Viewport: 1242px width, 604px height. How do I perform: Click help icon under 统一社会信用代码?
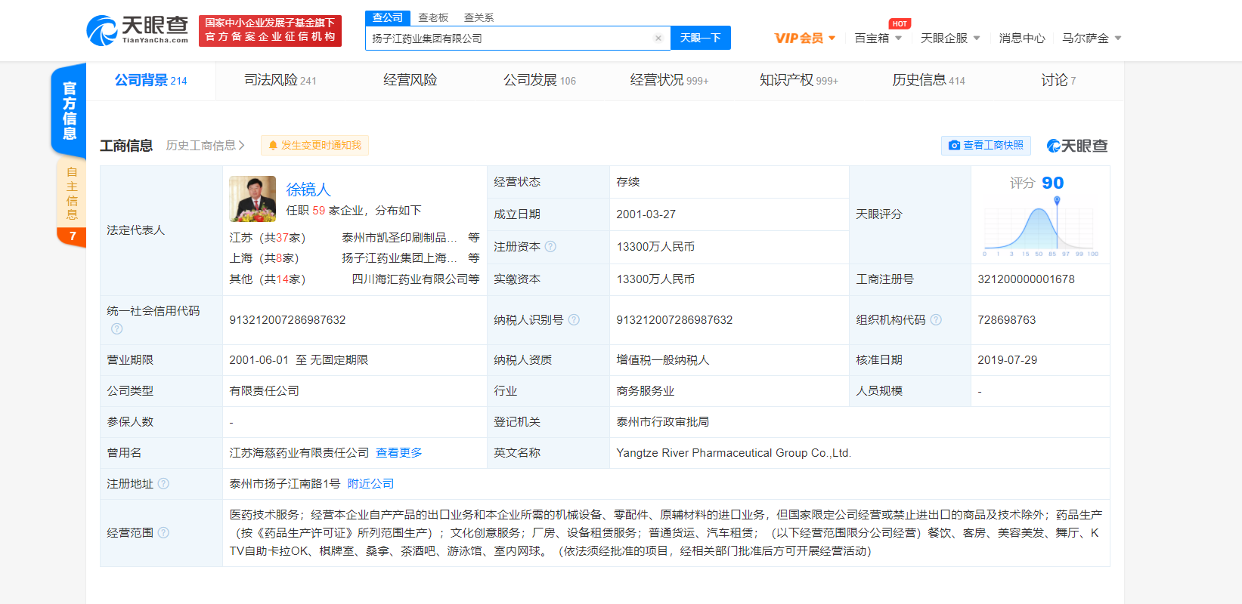pos(116,328)
